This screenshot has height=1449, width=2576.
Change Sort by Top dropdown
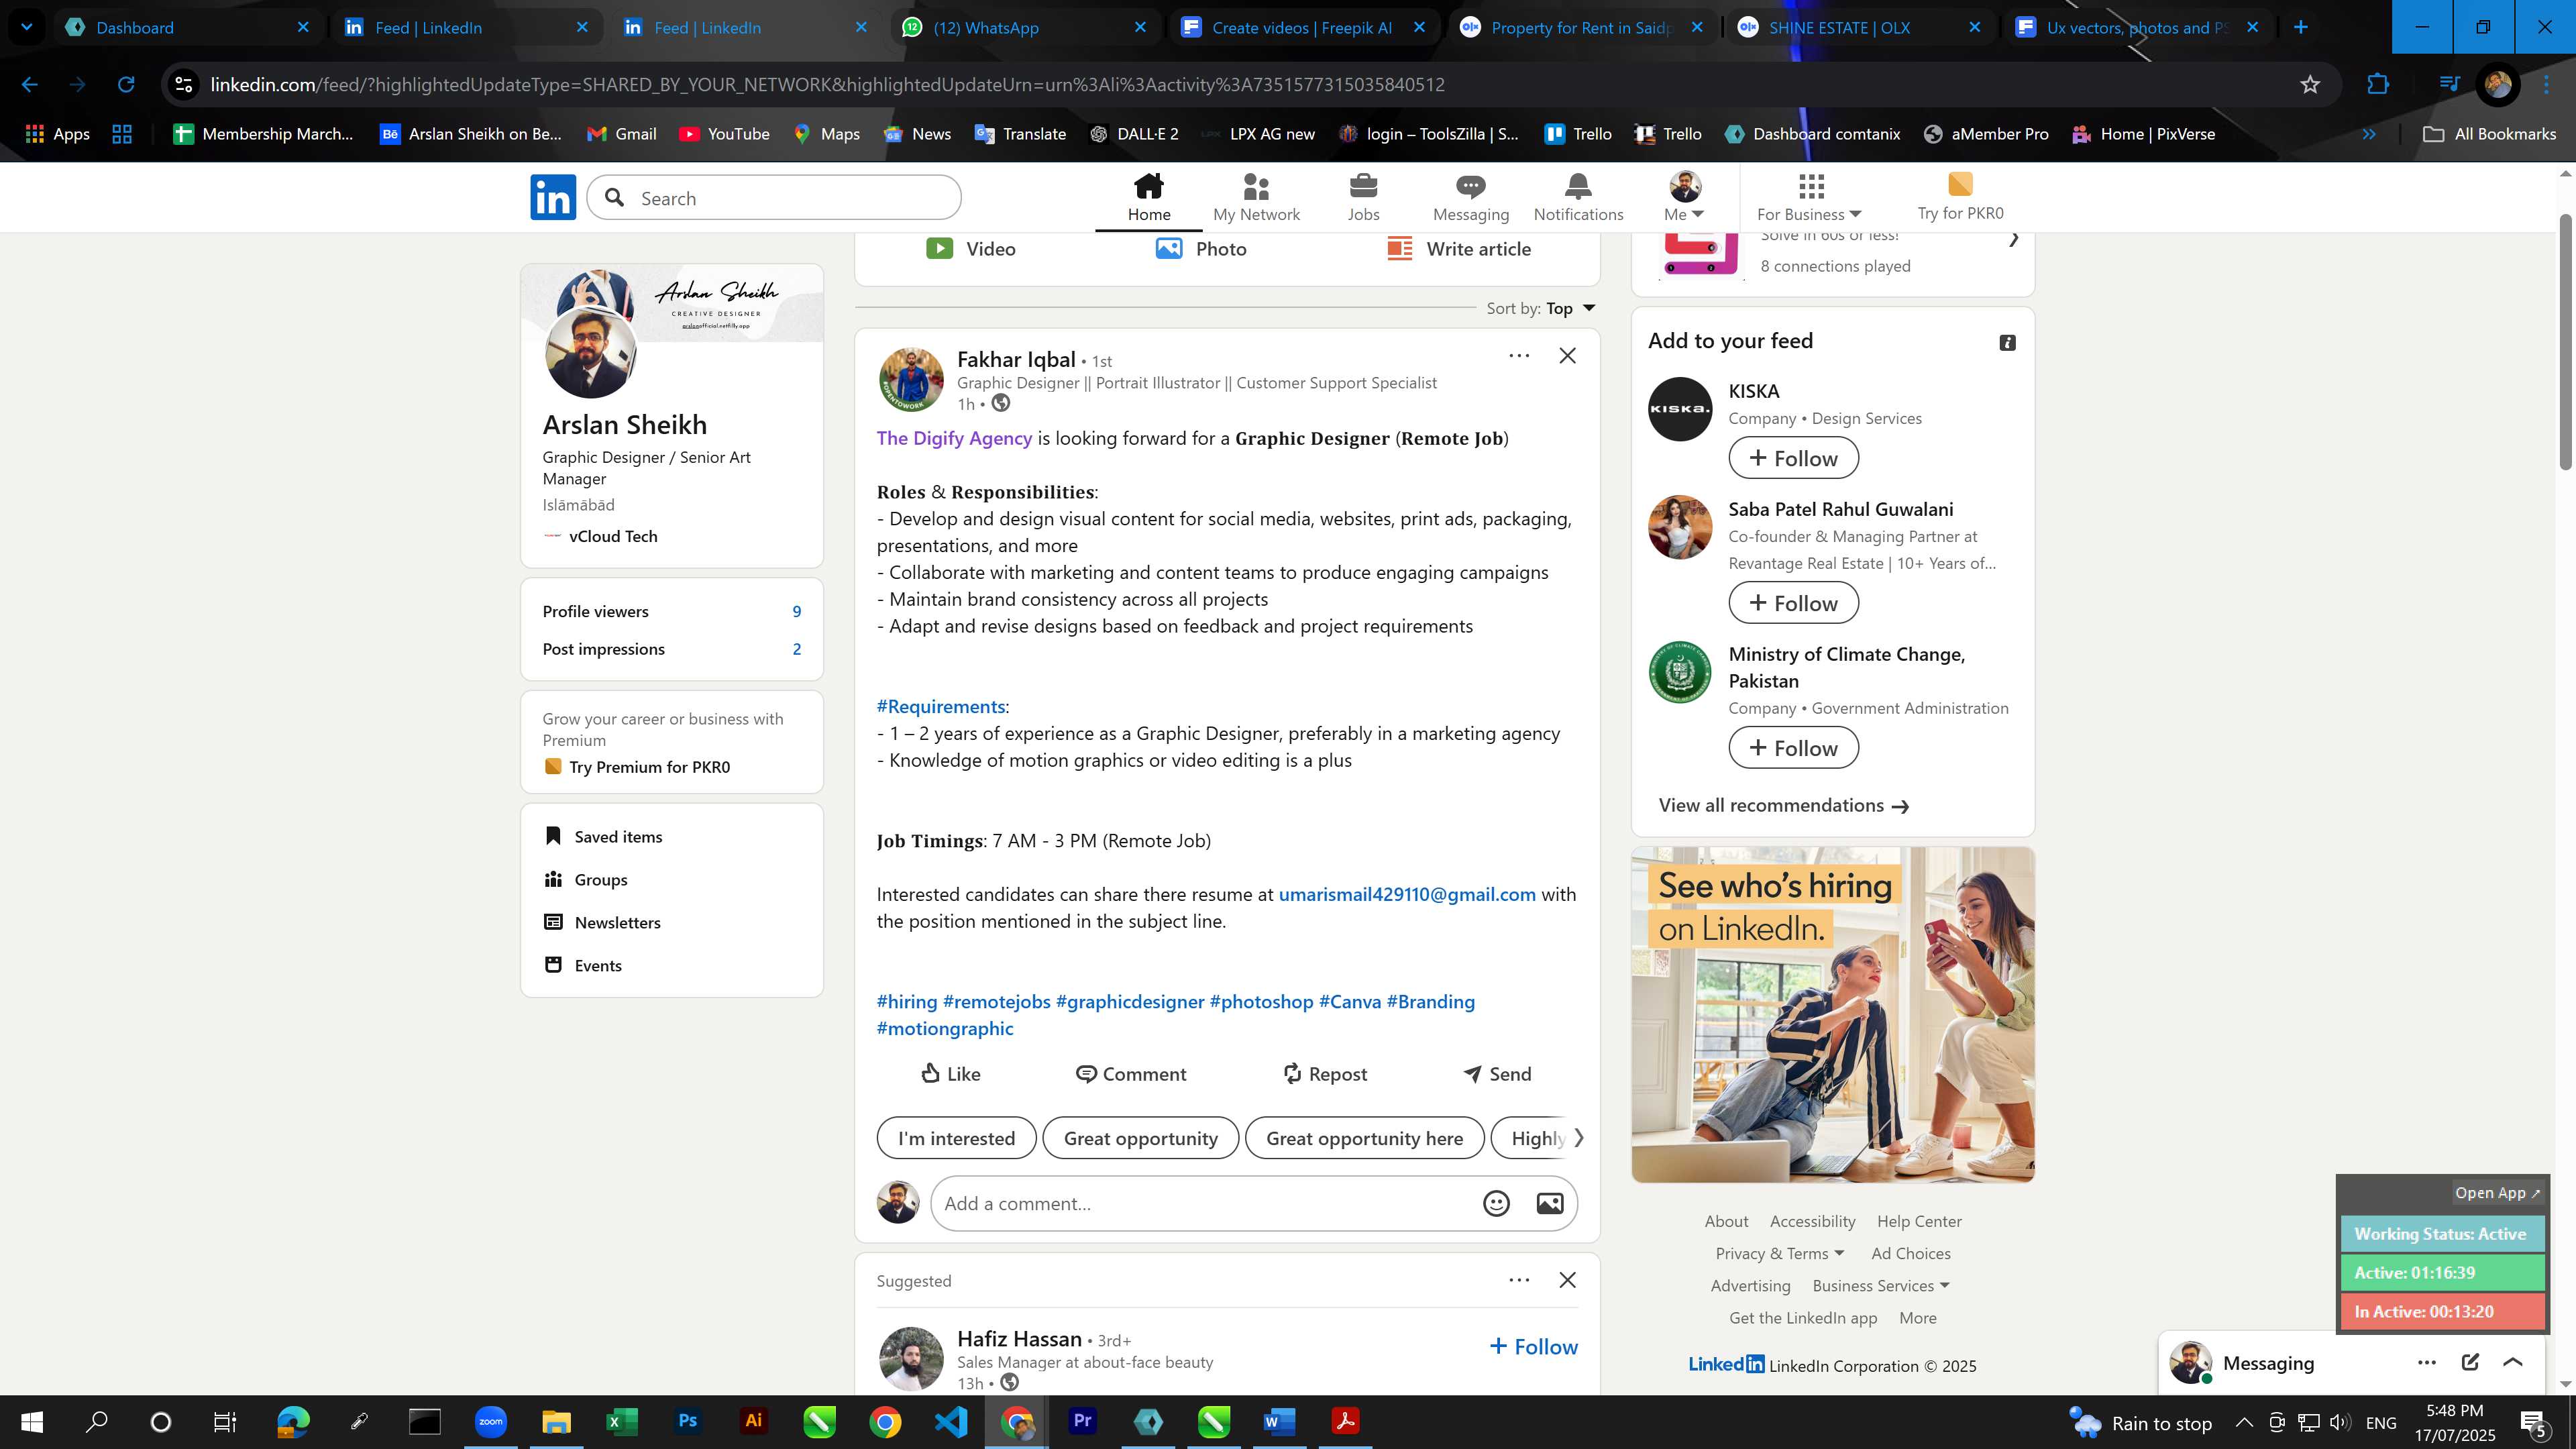pos(1570,308)
